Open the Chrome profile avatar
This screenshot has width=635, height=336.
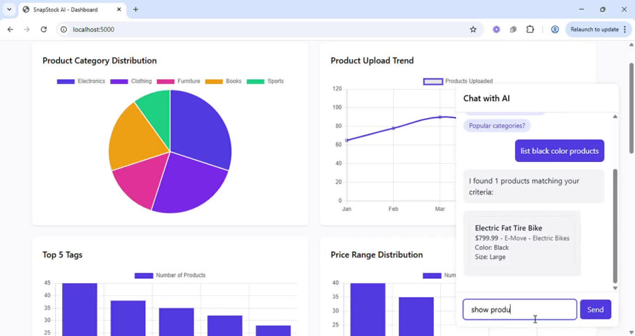click(555, 29)
